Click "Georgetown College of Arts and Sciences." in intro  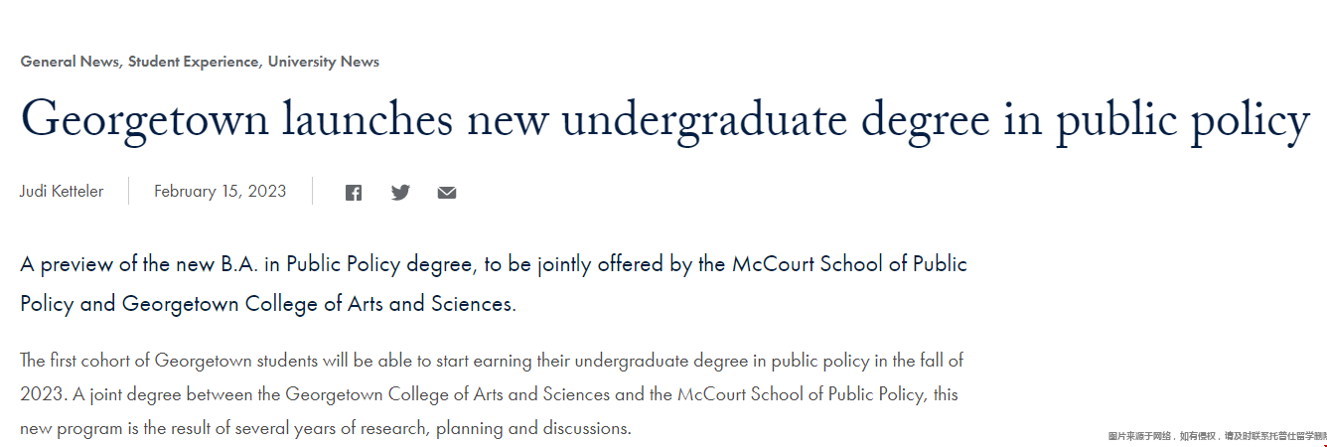319,304
